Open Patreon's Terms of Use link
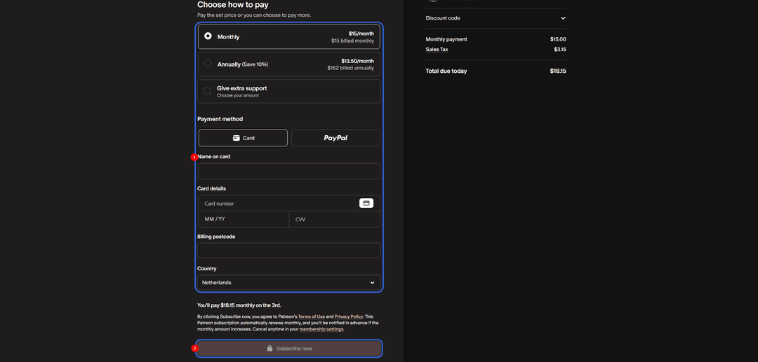Screen dimensions: 758x362 (x=312, y=316)
